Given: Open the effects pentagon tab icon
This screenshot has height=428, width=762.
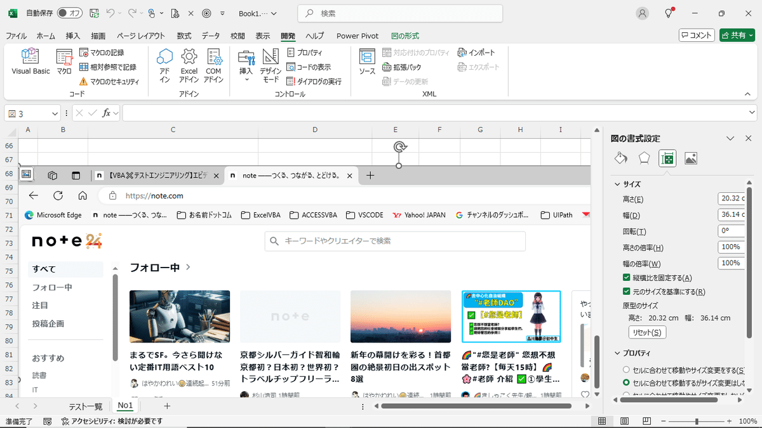Looking at the screenshot, I should [x=644, y=159].
